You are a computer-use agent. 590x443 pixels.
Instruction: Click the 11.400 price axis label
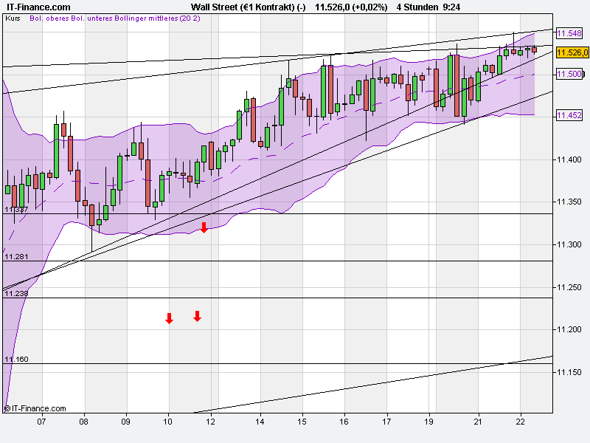click(x=569, y=159)
